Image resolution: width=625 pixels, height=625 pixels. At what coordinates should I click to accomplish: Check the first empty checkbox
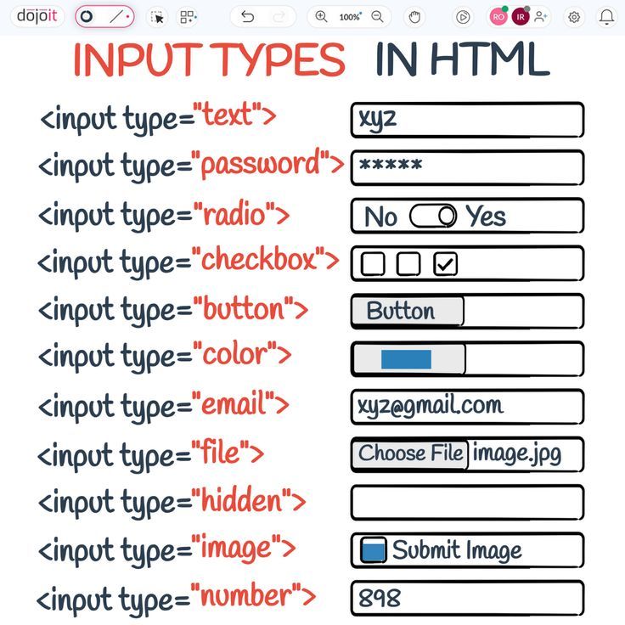(x=373, y=264)
